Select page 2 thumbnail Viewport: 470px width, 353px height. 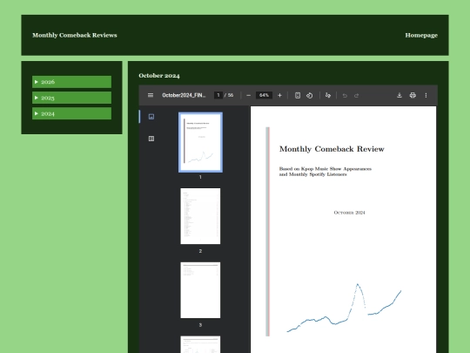[x=200, y=216]
